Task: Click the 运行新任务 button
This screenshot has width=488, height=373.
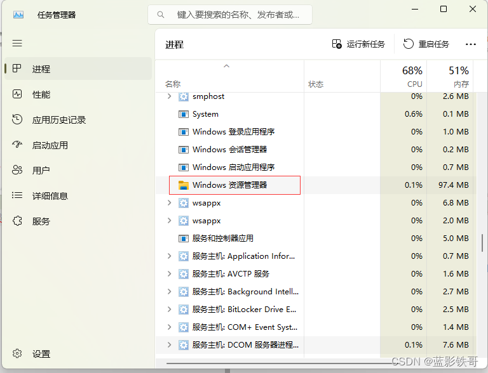Action: tap(358, 44)
